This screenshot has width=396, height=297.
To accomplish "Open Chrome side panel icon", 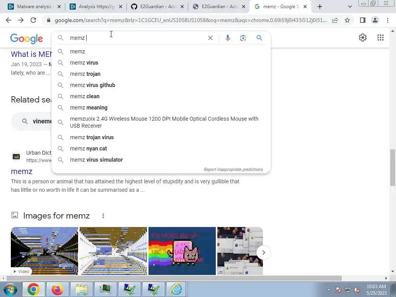I will coord(363,20).
